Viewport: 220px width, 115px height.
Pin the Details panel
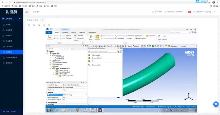[84, 82]
